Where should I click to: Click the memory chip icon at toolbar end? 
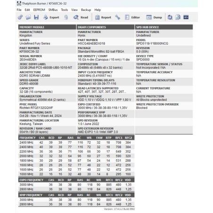(186, 17)
